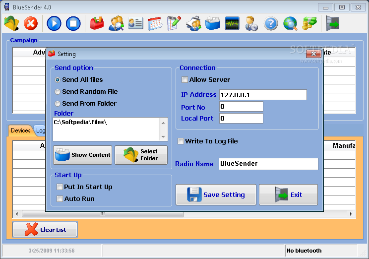Click the Port No input field
This screenshot has height=259, width=369.
click(241, 107)
